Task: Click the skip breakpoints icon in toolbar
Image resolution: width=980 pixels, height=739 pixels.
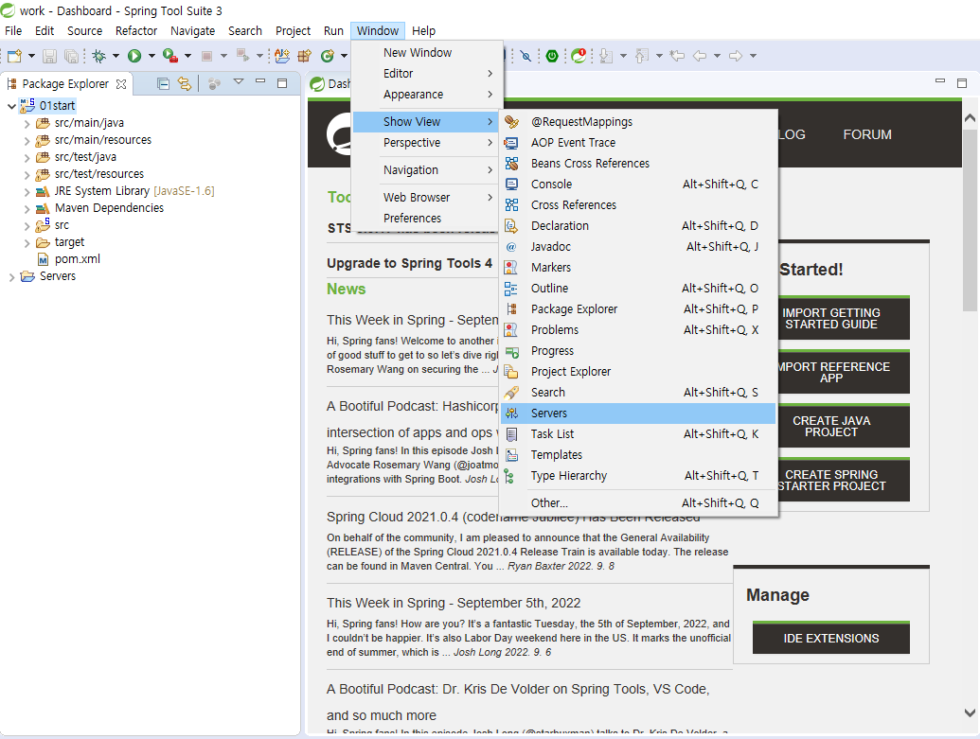Action: pyautogui.click(x=526, y=56)
